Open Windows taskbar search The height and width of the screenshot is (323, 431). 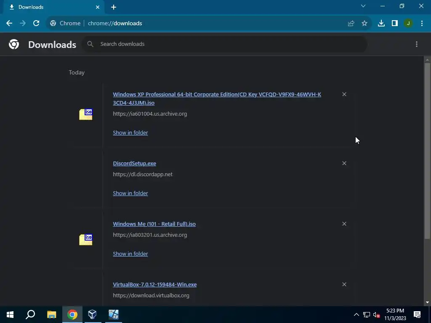[30, 315]
